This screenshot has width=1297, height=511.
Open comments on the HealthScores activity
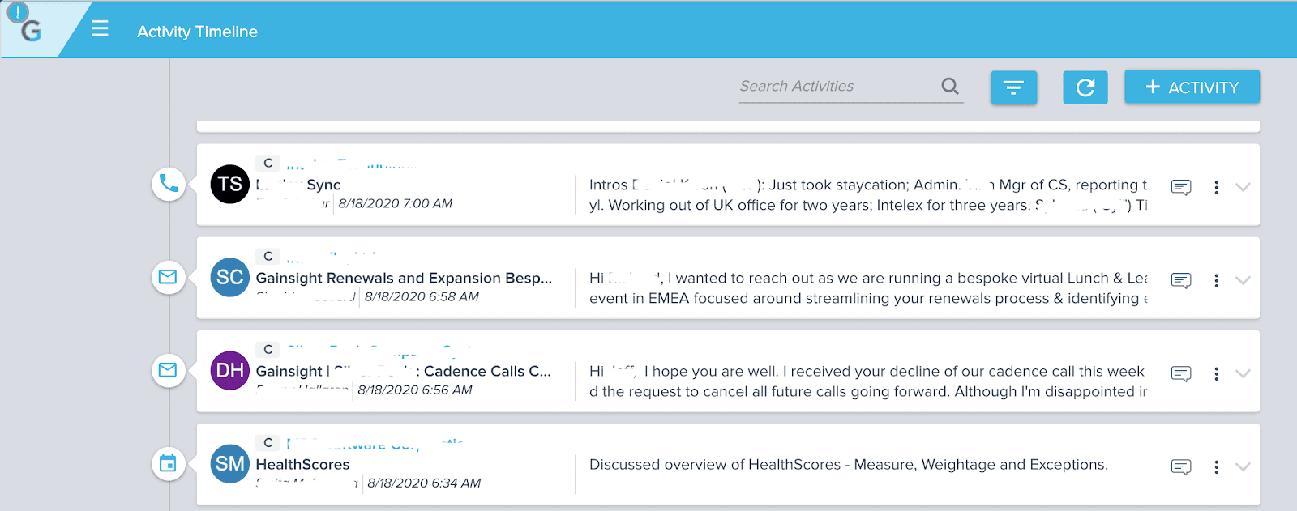(1181, 467)
